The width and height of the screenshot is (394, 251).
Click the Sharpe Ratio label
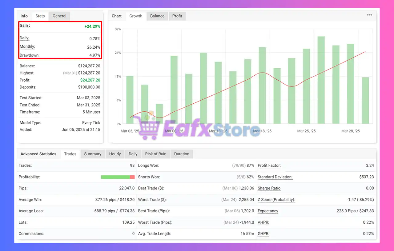269,188
